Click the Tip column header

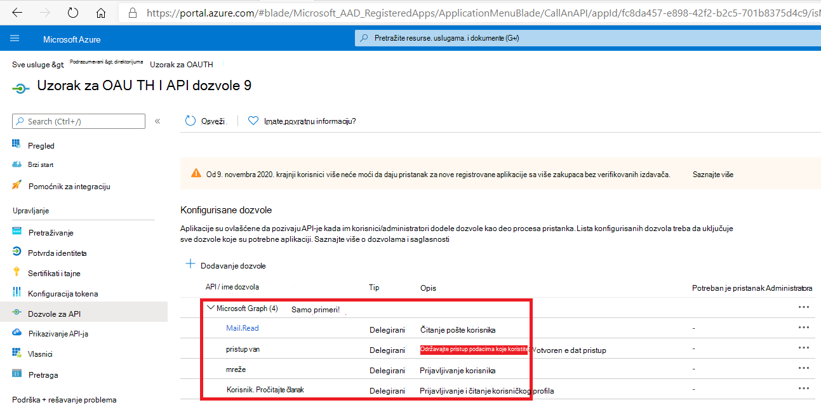[374, 288]
